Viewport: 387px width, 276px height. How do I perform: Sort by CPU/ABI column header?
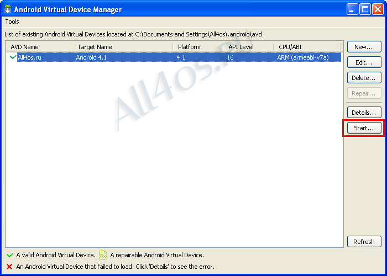(307, 47)
